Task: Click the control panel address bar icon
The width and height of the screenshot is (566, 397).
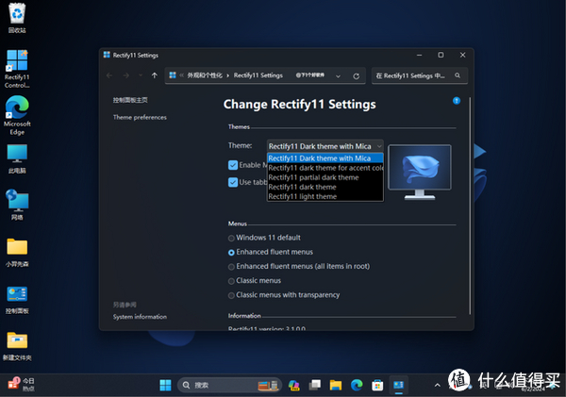Action: [173, 75]
